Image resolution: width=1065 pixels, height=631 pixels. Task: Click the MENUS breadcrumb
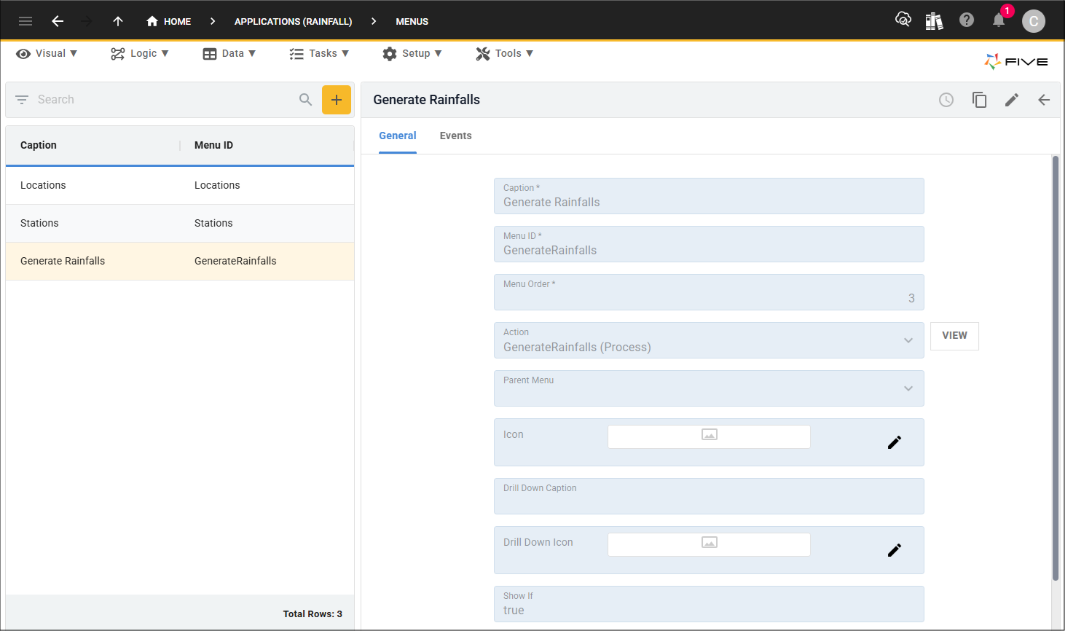coord(412,21)
